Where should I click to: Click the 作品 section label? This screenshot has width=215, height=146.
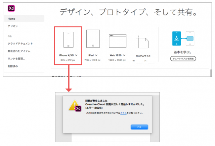point(10,36)
